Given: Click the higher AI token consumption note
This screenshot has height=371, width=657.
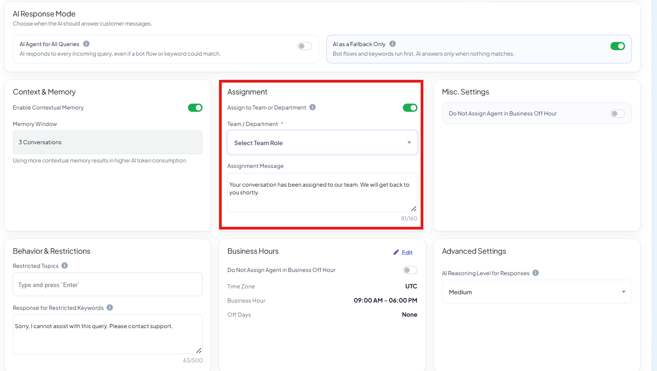Looking at the screenshot, I should pos(100,161).
